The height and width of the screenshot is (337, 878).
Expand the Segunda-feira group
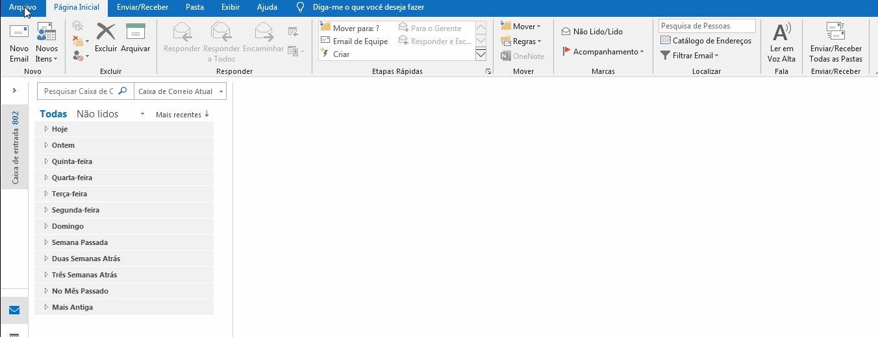point(124,210)
